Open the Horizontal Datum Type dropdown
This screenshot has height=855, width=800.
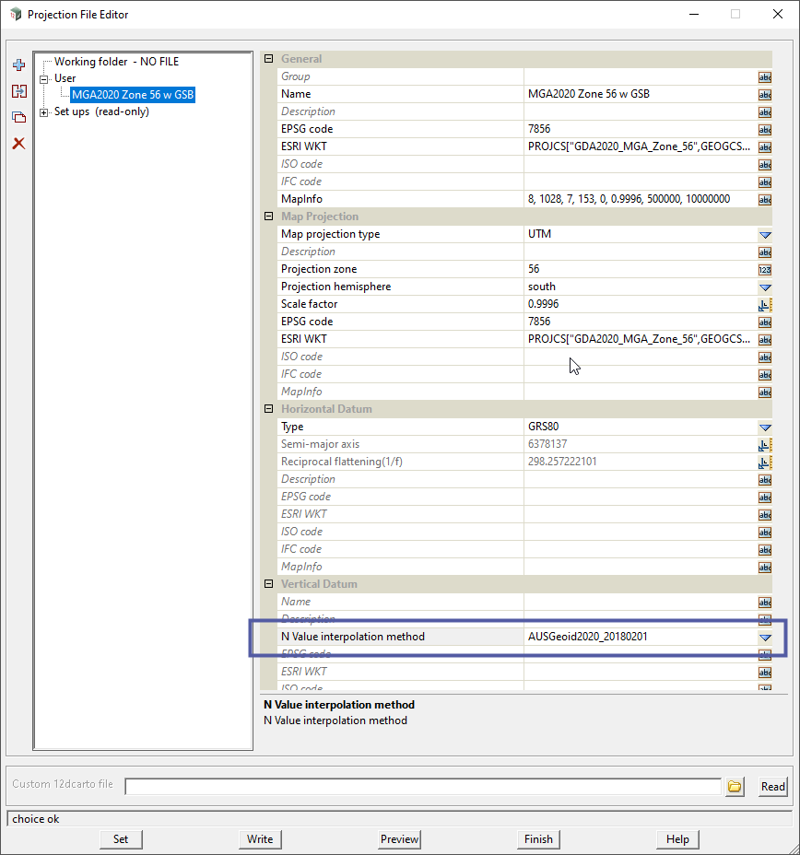(x=764, y=427)
